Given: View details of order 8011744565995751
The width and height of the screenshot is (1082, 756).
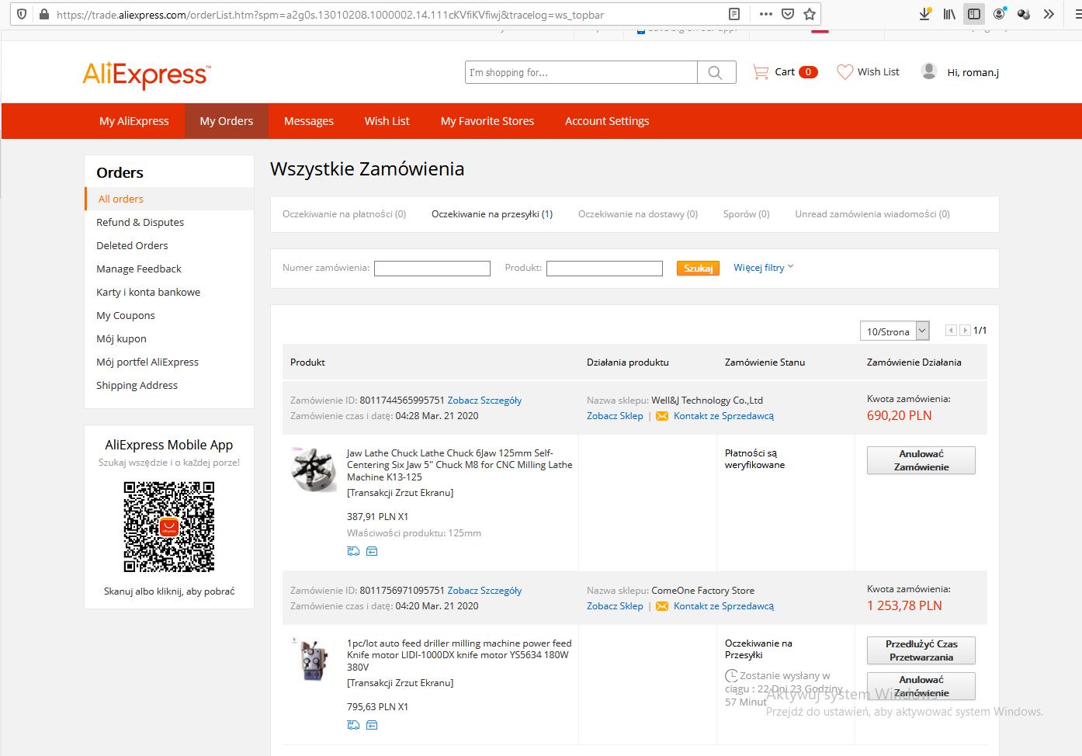Looking at the screenshot, I should pos(484,401).
